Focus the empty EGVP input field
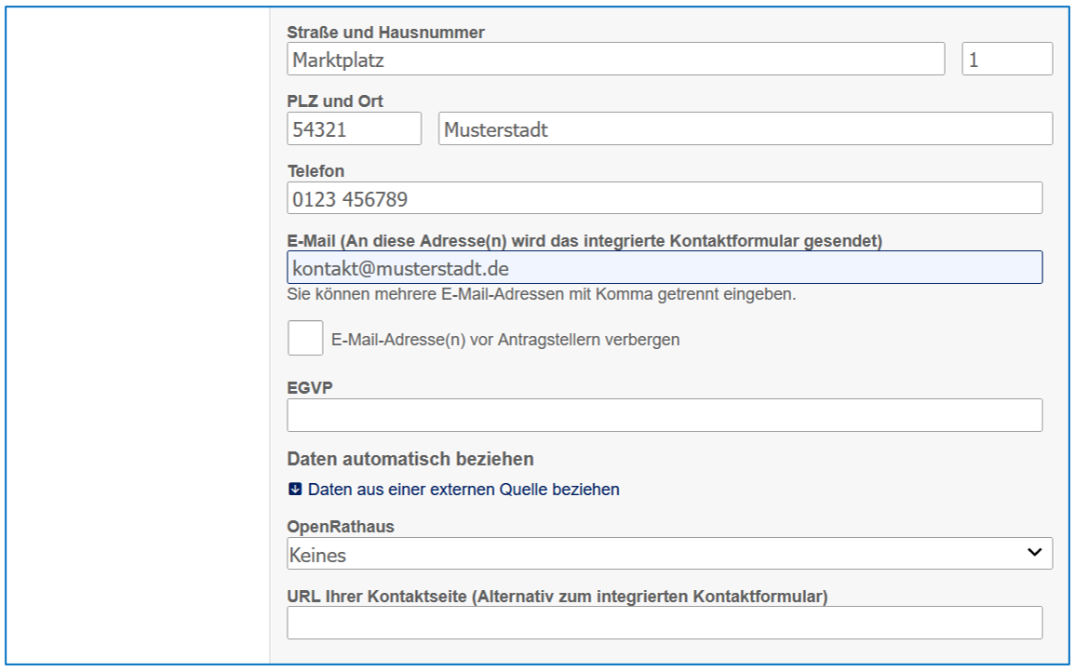Screen dimensions: 1075x672 click(664, 415)
